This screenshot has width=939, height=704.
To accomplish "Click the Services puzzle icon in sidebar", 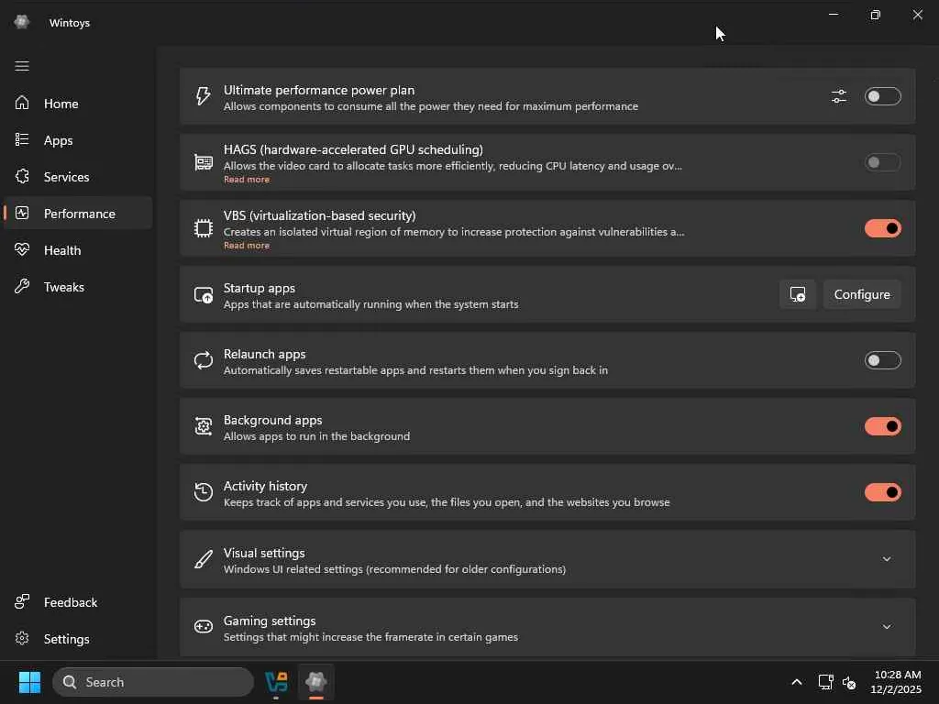I will (22, 177).
